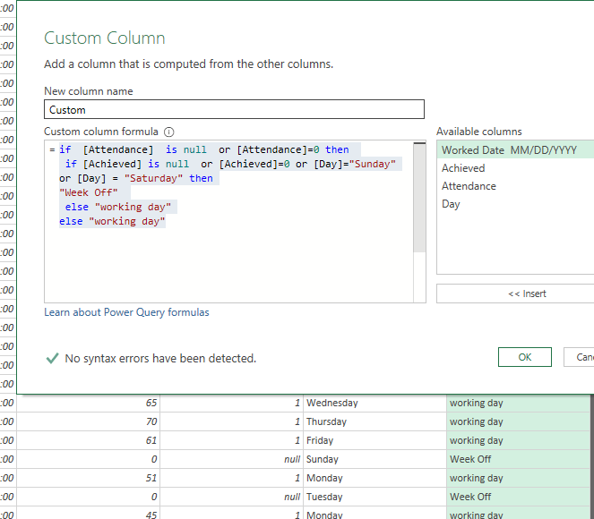Click the "Saturday" string in formula
Viewport: 594px width, 519px height.
tap(153, 178)
